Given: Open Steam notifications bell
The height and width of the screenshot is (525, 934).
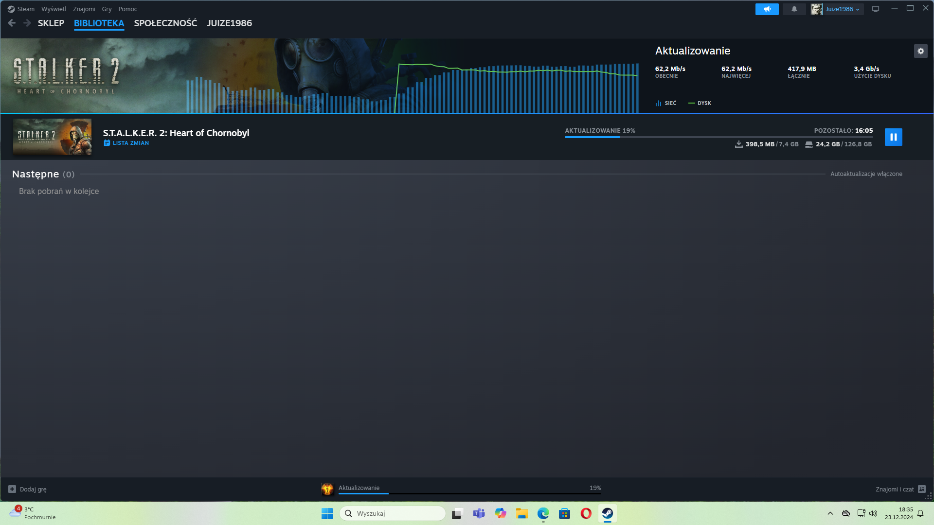Looking at the screenshot, I should tap(794, 9).
